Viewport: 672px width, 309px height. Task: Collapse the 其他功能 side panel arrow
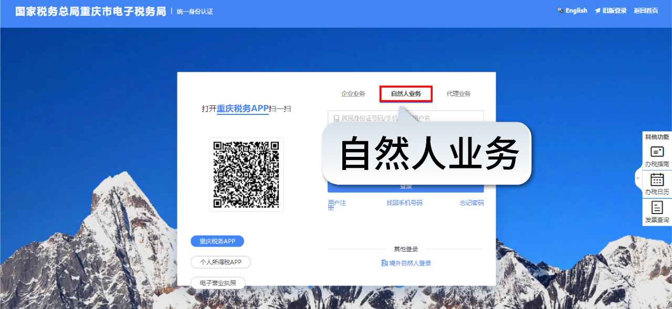tap(637, 178)
